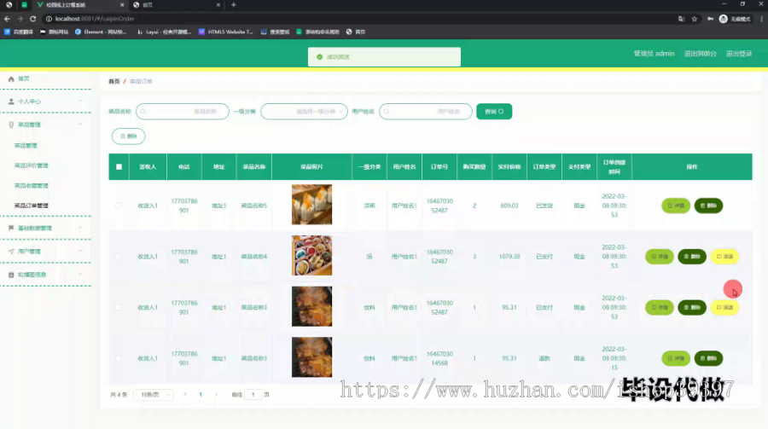Reload the page with the refresh icon
This screenshot has height=429, width=768.
pyautogui.click(x=32, y=19)
